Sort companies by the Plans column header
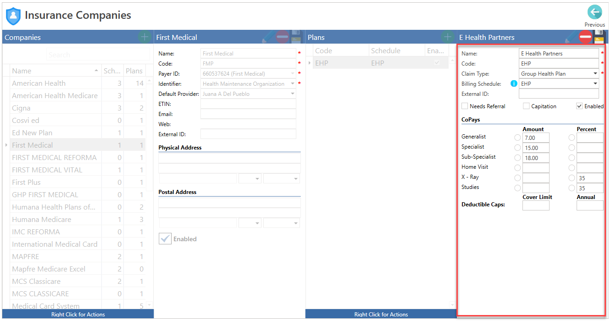Image resolution: width=611 pixels, height=321 pixels. 135,71
